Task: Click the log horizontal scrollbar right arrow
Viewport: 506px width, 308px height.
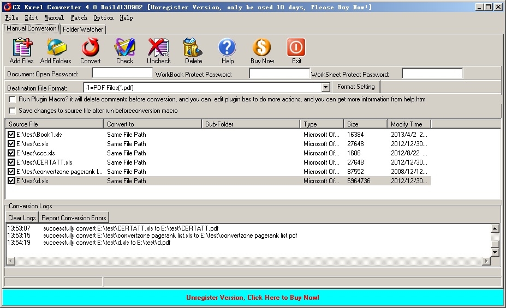Action: (x=486, y=261)
